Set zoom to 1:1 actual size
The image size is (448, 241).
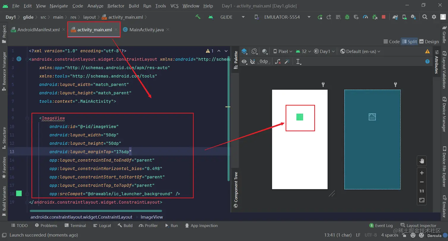tap(422, 191)
